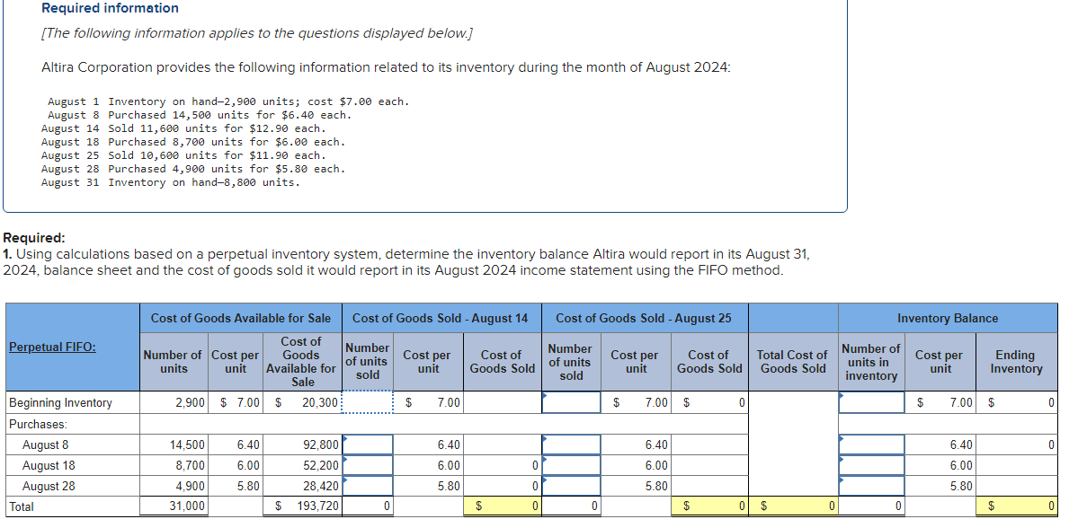The height and width of the screenshot is (528, 1087).
Task: Click the hint marker in inventory balance 6.40 row
Action: [x=842, y=436]
